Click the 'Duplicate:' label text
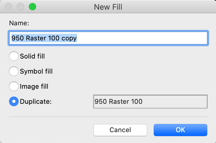216x143 pixels. pos(36,101)
